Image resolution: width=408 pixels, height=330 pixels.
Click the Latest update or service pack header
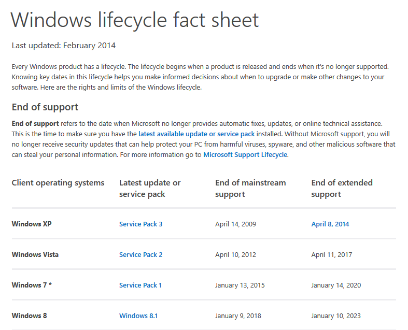point(150,188)
